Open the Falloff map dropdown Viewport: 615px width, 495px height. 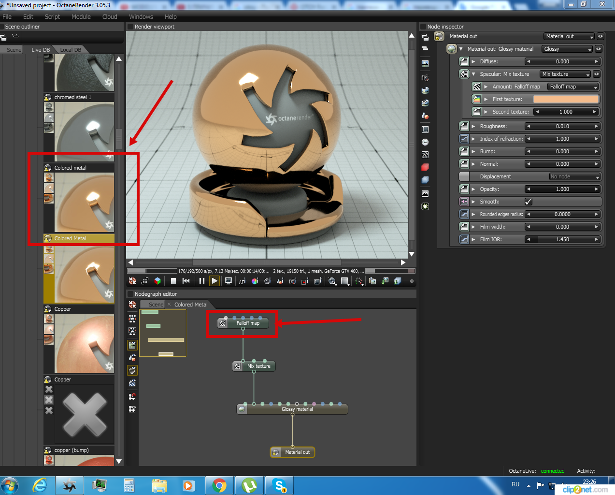pos(573,87)
